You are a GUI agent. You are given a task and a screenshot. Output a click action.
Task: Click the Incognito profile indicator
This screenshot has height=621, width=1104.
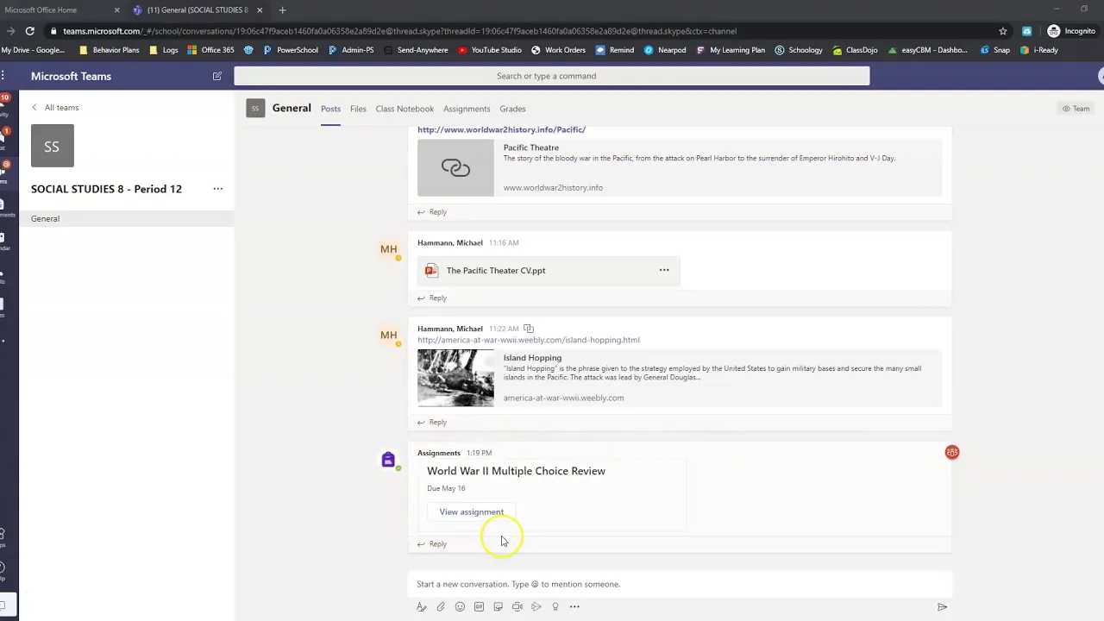1071,31
